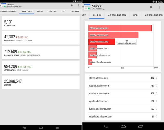Expand babysloths.adsense.com row chevron
The width and height of the screenshot is (164, 130).
[x=157, y=116]
